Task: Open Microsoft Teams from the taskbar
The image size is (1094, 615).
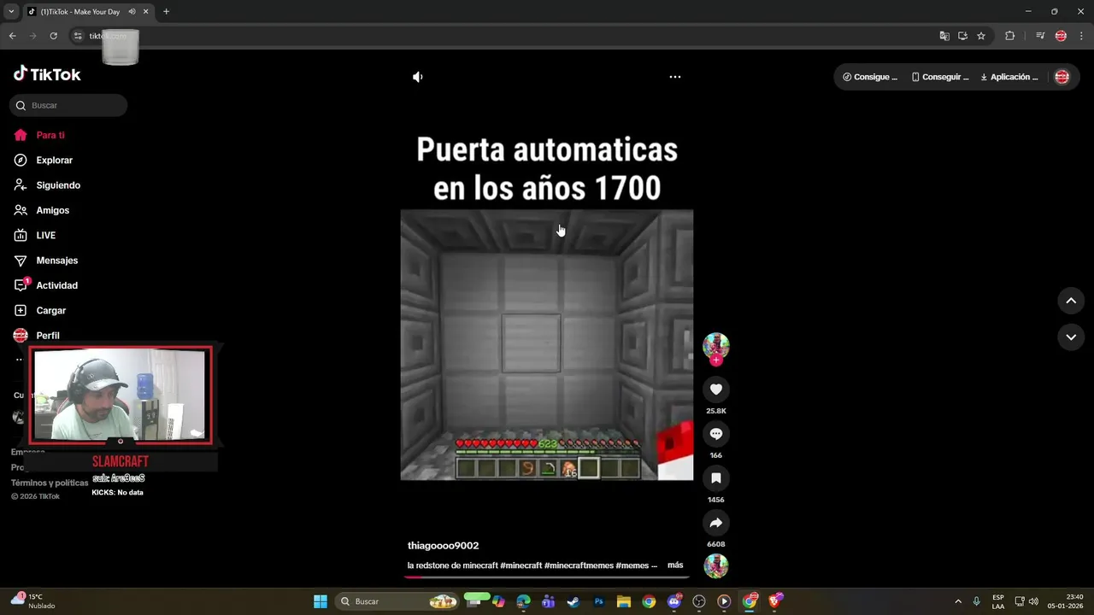Action: [548, 601]
